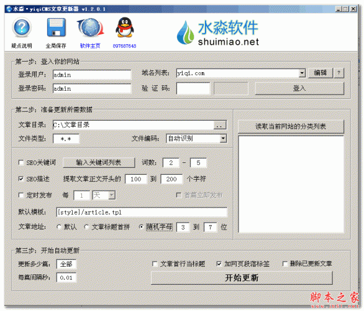Uncheck the SEO描述 checkbox
This screenshot has height=311, width=364.
tap(21, 179)
